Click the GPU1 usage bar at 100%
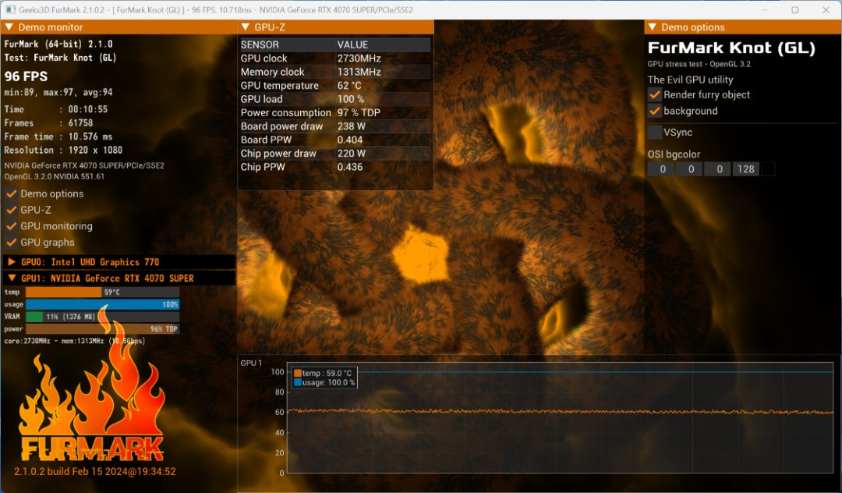The height and width of the screenshot is (493, 842). [x=102, y=304]
